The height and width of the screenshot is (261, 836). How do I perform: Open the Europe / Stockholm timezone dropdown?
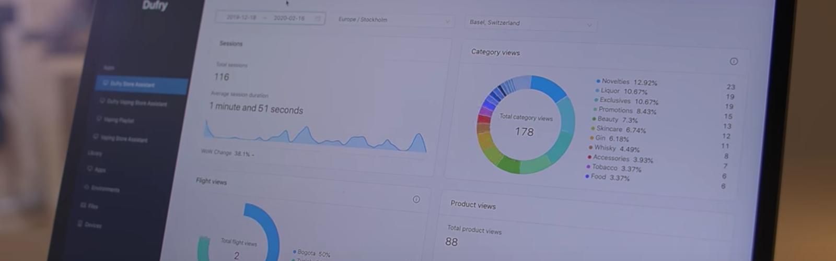394,20
